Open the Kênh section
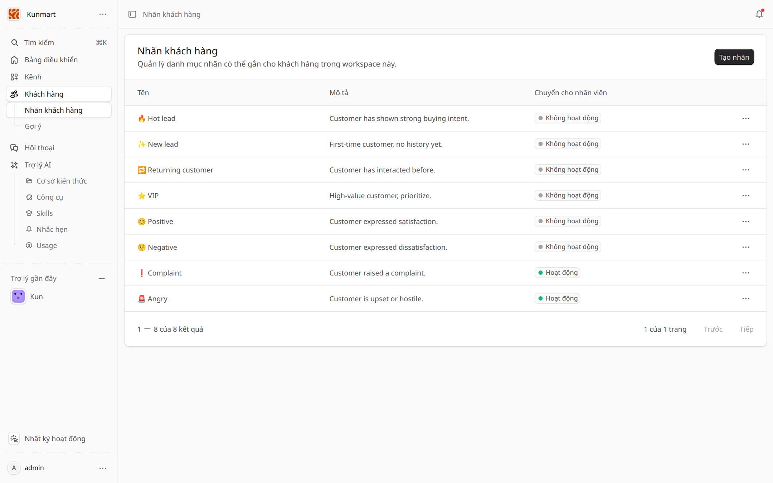Image resolution: width=773 pixels, height=483 pixels. coord(59,77)
